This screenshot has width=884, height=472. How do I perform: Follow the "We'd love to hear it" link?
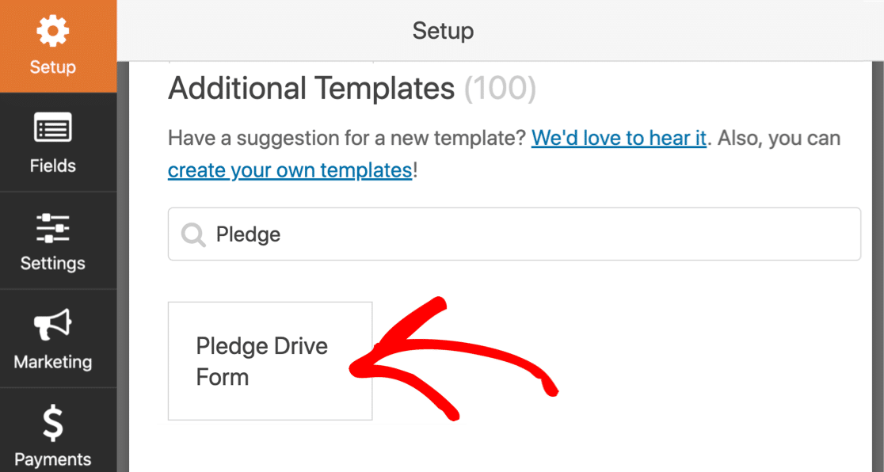(x=619, y=138)
